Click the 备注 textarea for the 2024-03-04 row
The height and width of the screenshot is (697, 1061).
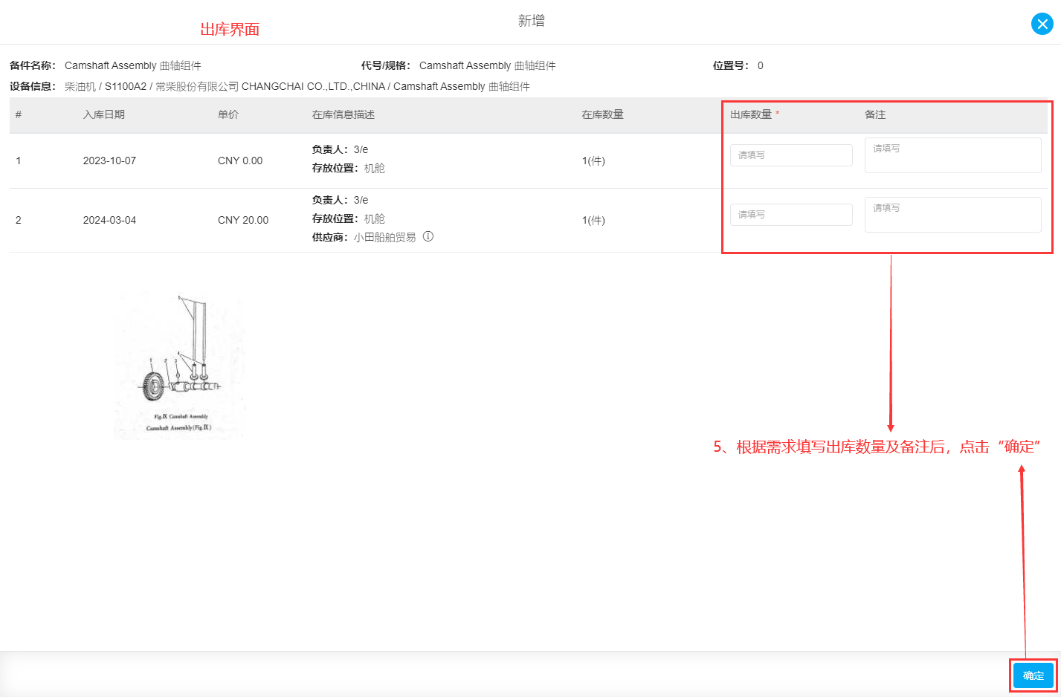(952, 215)
